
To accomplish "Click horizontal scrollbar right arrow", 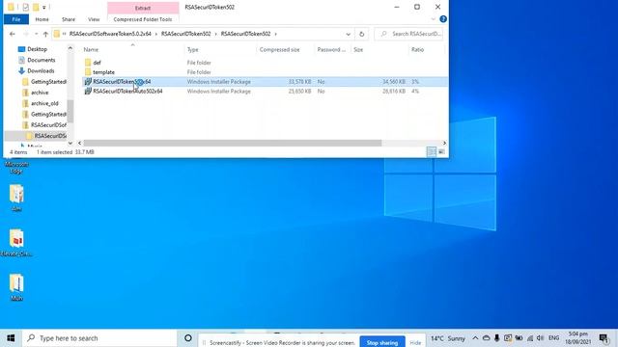I will (444, 143).
